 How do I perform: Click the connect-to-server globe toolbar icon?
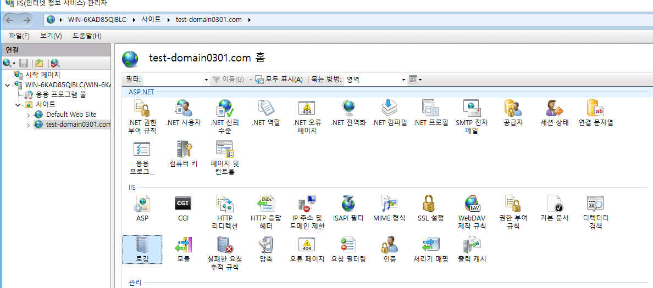(x=9, y=63)
